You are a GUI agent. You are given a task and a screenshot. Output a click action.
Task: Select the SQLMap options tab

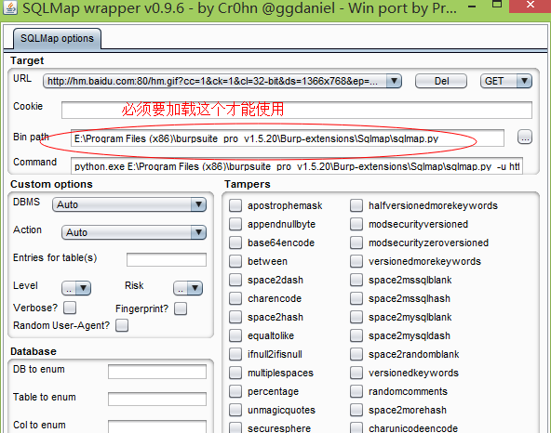58,38
